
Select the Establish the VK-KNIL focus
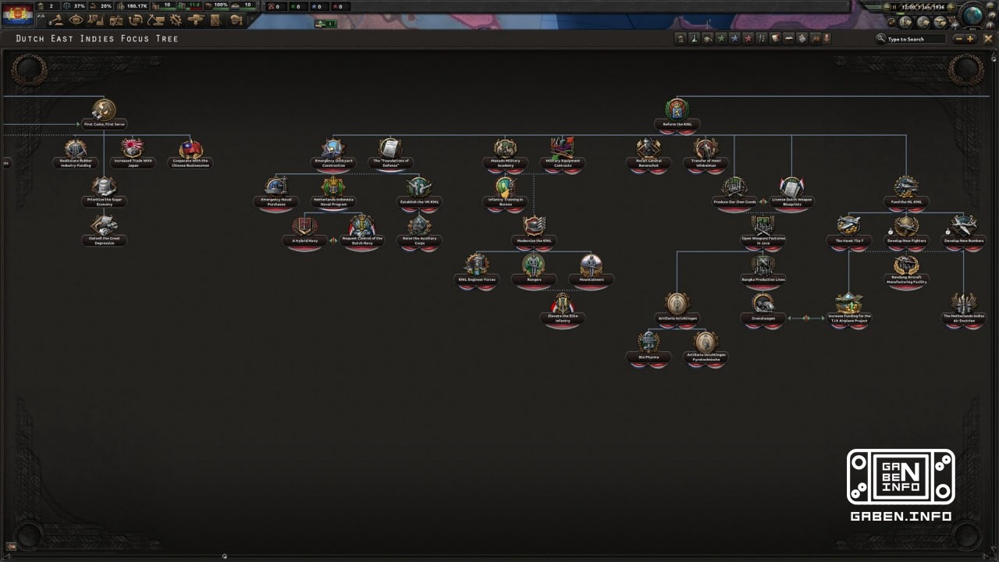(419, 192)
